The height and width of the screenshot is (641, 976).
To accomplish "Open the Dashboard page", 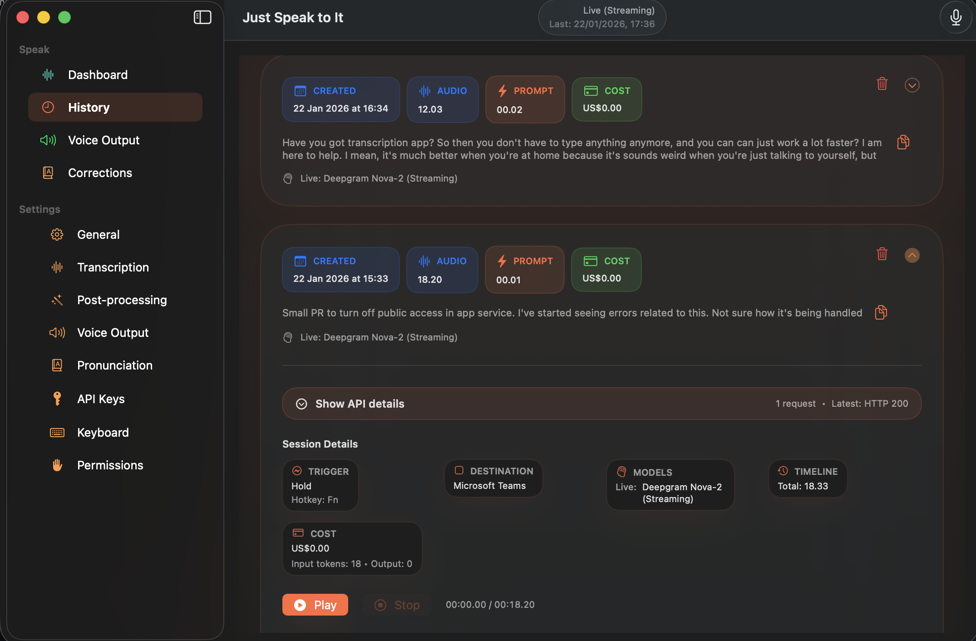I will [x=98, y=75].
